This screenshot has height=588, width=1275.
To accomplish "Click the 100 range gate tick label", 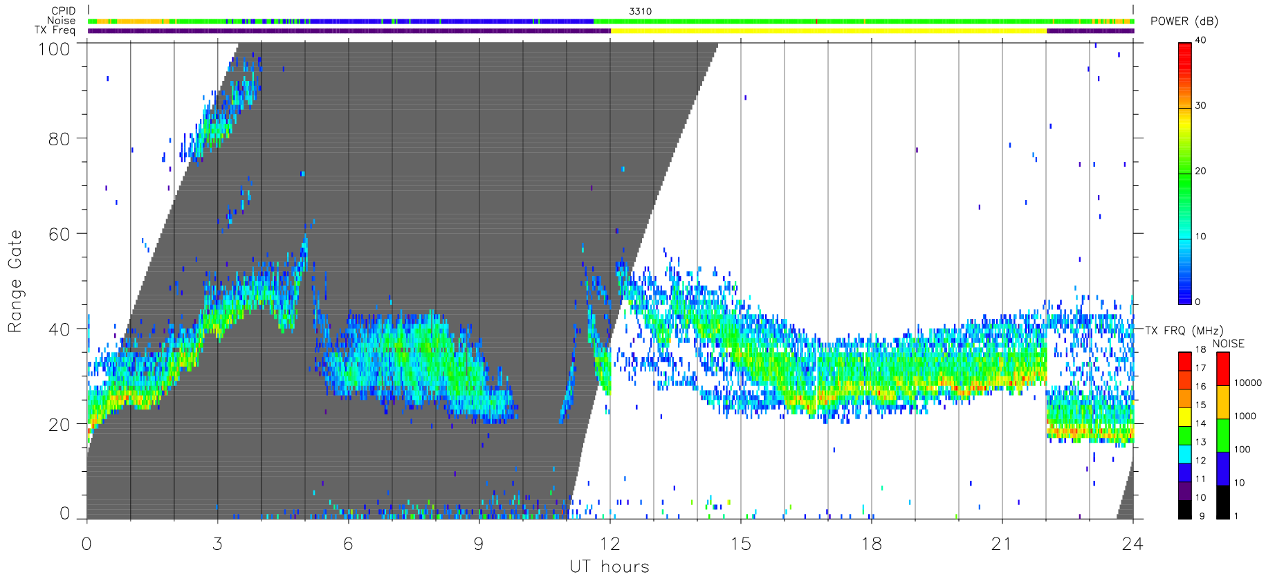I will (x=54, y=49).
